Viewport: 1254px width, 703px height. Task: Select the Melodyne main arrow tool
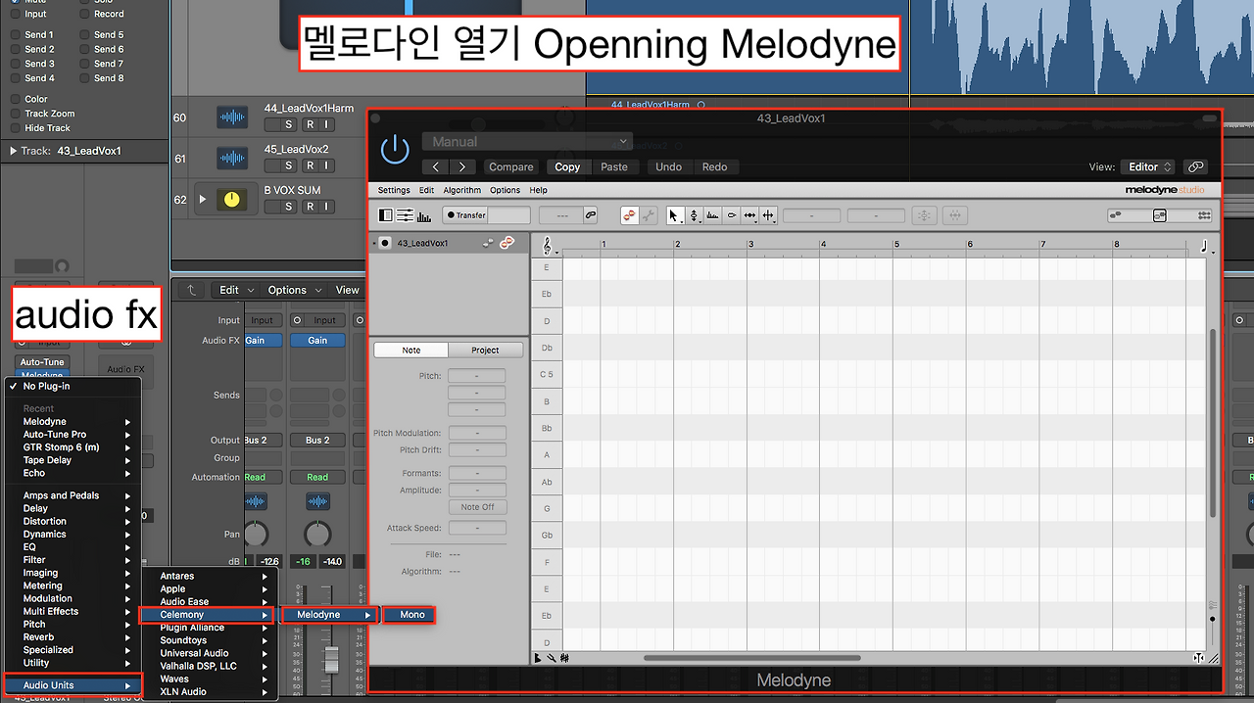coord(674,215)
